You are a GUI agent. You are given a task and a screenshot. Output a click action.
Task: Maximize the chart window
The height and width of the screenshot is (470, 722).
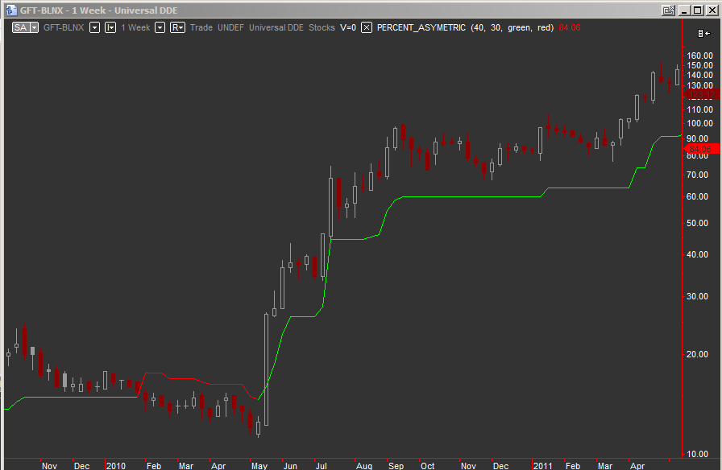(x=697, y=10)
